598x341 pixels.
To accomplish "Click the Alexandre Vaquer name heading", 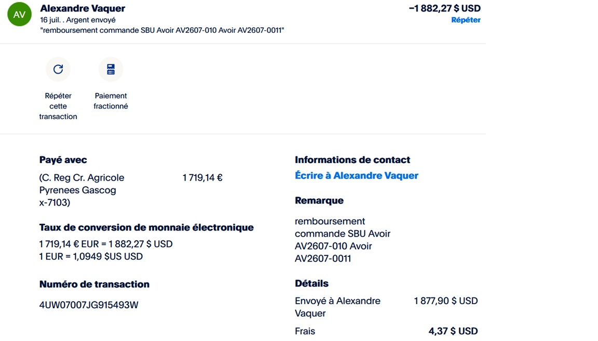I will (x=83, y=8).
